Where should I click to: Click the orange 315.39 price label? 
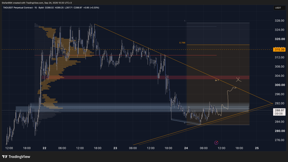pyautogui.click(x=279, y=50)
